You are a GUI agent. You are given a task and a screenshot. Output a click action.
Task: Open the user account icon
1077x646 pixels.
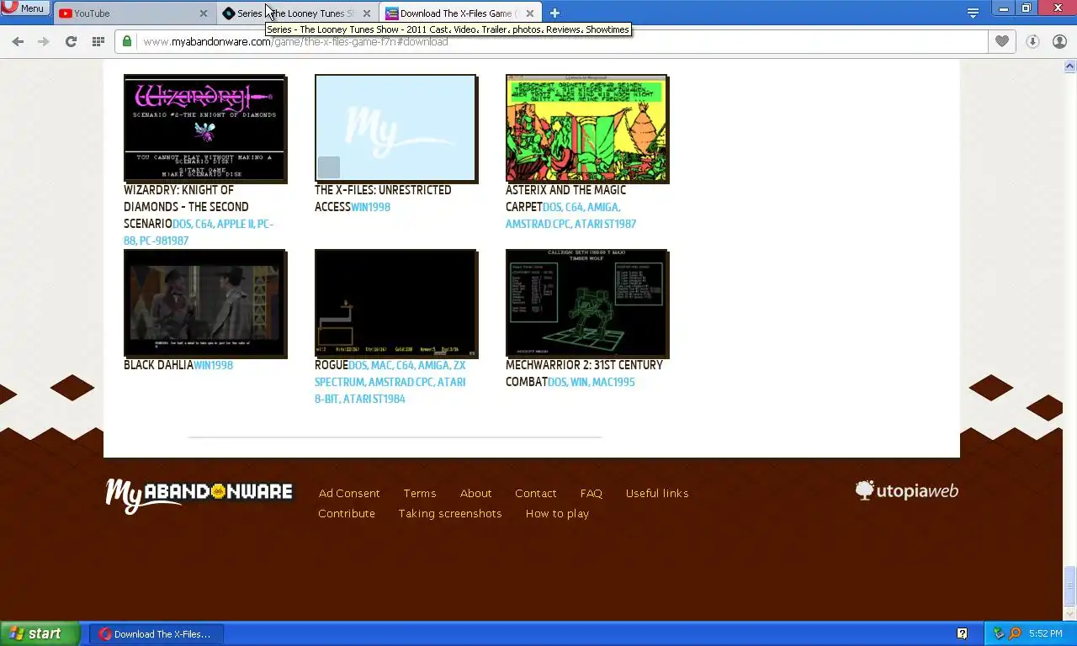(1059, 41)
